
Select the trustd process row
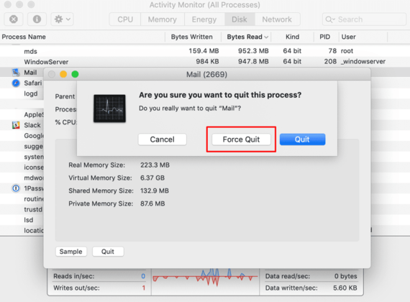pyautogui.click(x=22, y=209)
